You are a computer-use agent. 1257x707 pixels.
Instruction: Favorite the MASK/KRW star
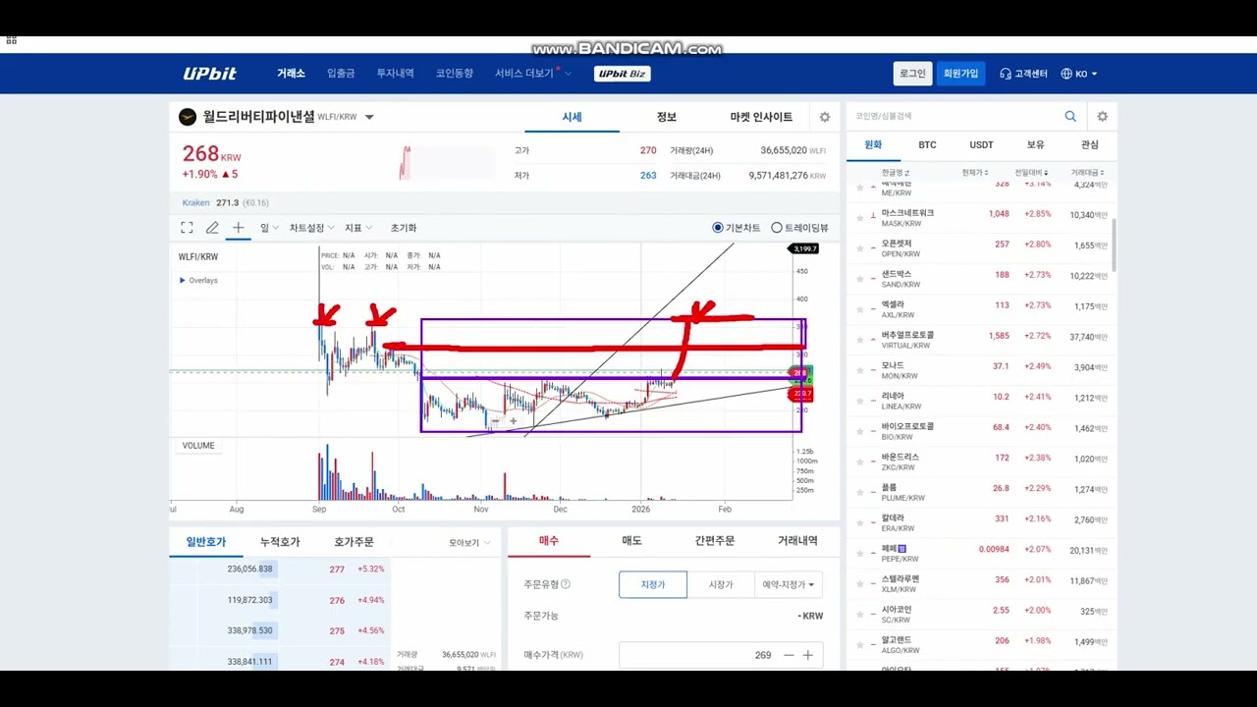pos(860,218)
